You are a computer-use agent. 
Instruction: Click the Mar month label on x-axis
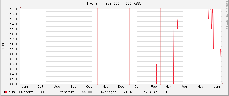168,87
